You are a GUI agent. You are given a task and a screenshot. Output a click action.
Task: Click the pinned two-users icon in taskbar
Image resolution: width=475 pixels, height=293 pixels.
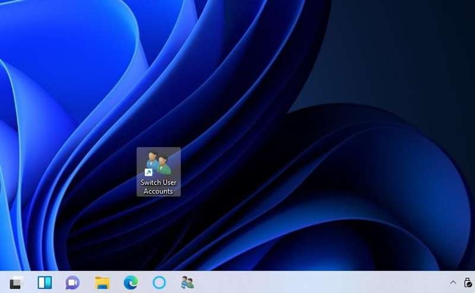click(x=188, y=283)
